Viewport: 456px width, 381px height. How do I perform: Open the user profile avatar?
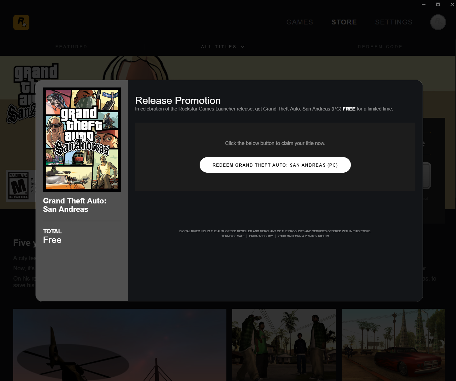[438, 22]
